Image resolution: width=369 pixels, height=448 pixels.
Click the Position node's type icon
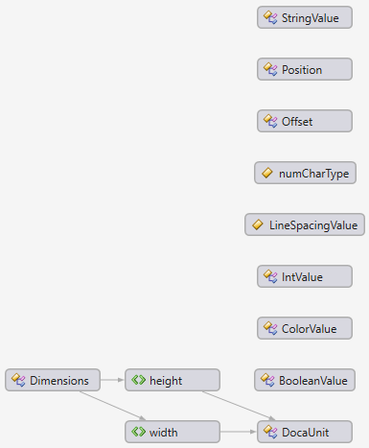[270, 69]
